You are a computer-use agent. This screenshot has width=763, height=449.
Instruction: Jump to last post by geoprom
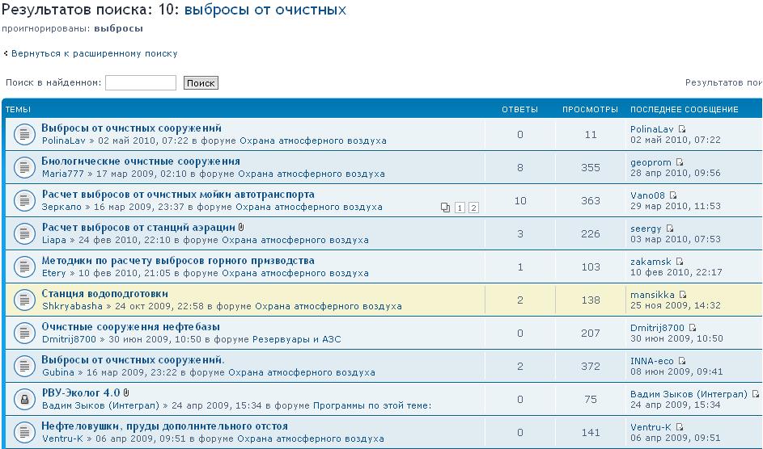679,162
